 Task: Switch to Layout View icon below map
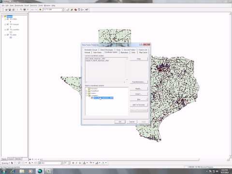tap(32, 159)
